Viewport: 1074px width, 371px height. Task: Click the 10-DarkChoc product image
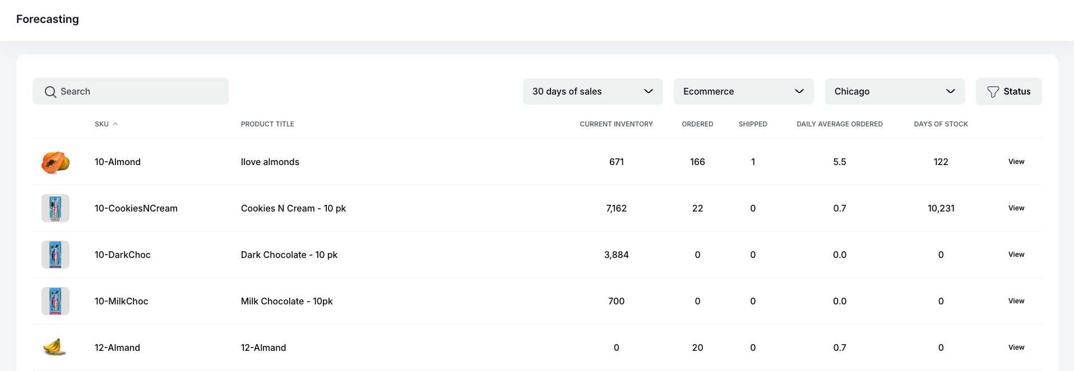pyautogui.click(x=55, y=255)
